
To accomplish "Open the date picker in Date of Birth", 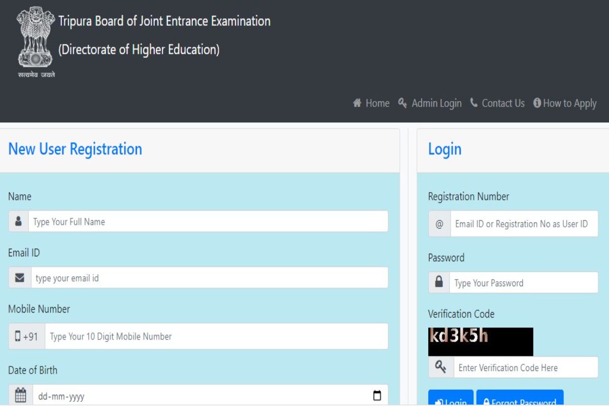I will click(377, 395).
